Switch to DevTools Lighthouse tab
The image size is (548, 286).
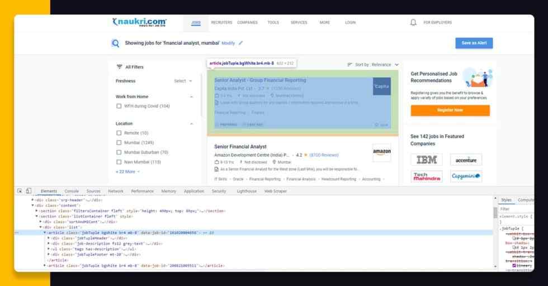tap(247, 191)
